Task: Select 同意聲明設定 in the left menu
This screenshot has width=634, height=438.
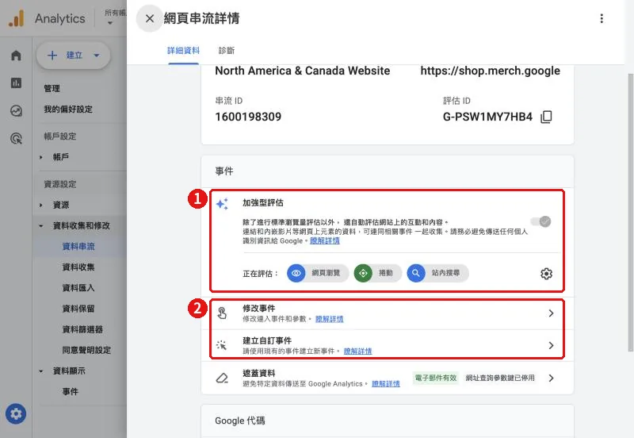Action: 86,350
